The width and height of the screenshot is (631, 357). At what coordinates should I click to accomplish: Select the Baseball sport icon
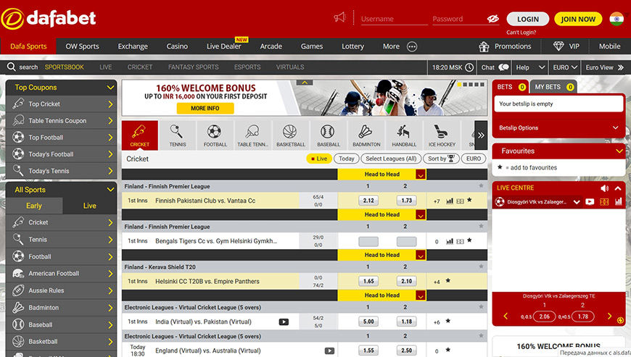tap(329, 135)
